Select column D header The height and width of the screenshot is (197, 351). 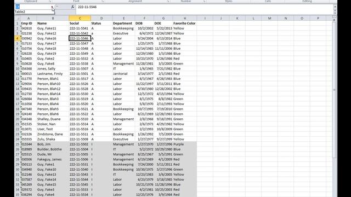tap(101, 18)
